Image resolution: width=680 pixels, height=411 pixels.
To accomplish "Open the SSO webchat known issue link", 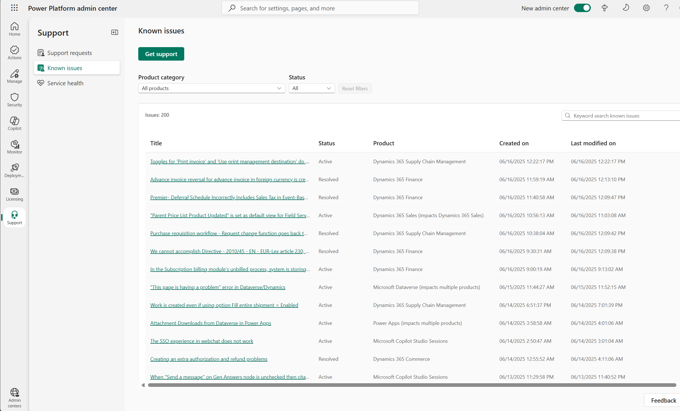I will (201, 341).
